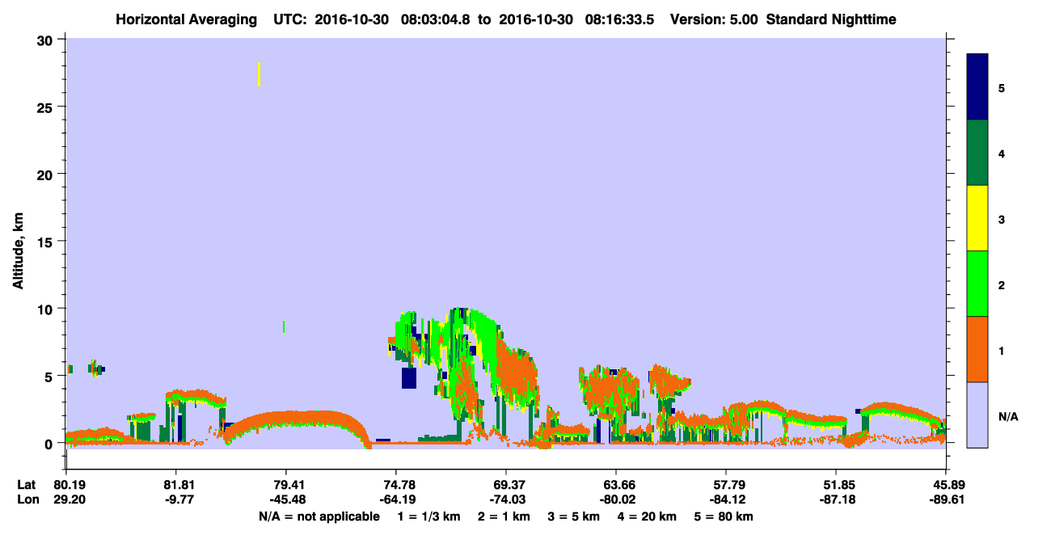The height and width of the screenshot is (539, 1051).
Task: Click the altitude tick label 30
Action: click(x=47, y=40)
